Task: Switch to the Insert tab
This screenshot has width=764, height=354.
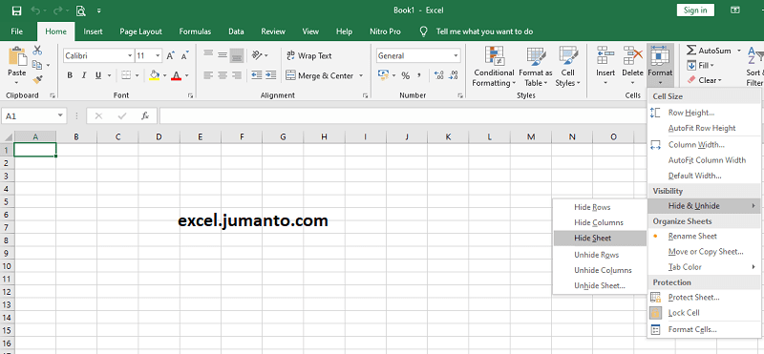Action: coord(93,31)
